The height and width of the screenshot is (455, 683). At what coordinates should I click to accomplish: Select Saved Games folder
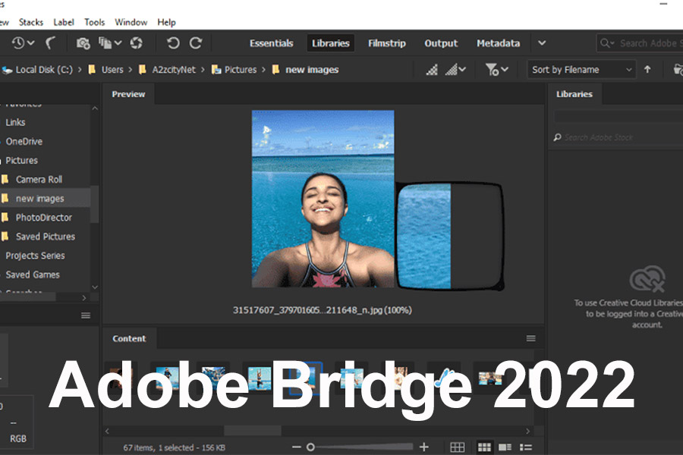tap(32, 275)
